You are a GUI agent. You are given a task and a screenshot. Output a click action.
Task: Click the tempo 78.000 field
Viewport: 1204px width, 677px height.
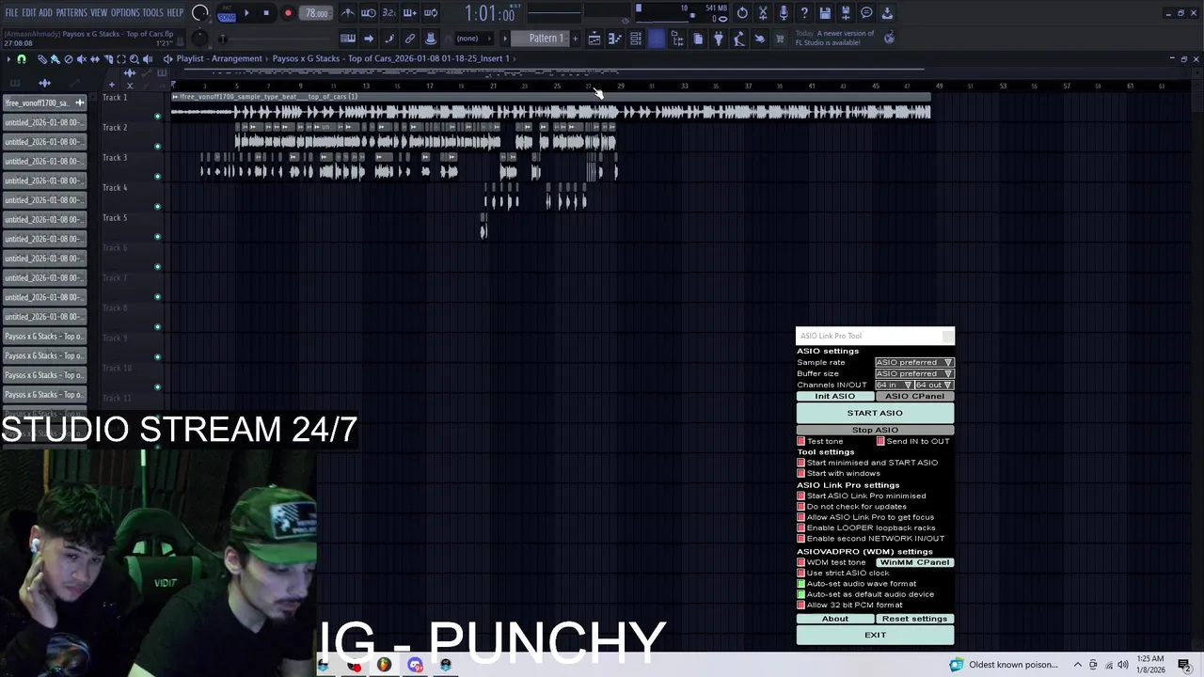(x=315, y=13)
